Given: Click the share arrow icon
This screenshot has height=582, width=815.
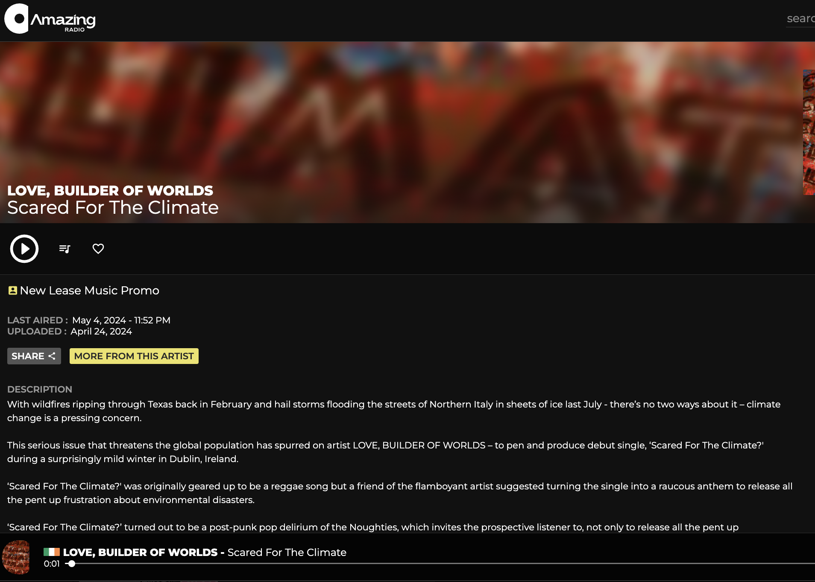Looking at the screenshot, I should [x=52, y=356].
